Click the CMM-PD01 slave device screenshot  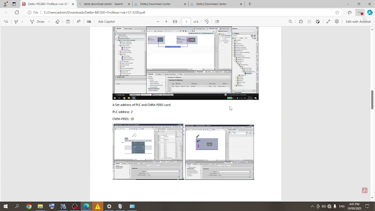pyautogui.click(x=219, y=152)
